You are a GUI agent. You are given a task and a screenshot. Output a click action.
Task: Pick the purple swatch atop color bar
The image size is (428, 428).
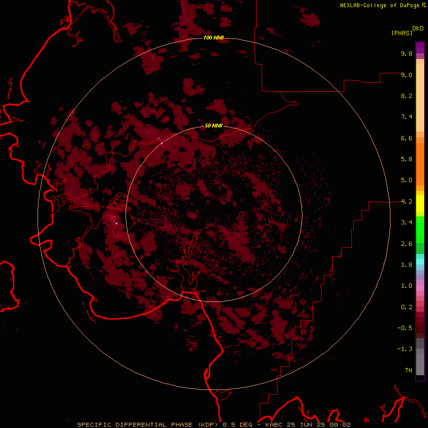tap(420, 48)
